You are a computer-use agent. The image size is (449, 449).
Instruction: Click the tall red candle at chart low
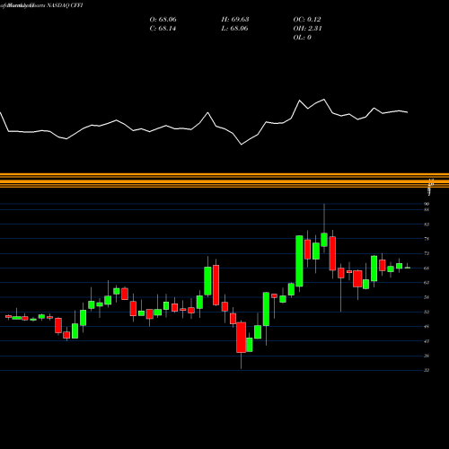pos(241,338)
